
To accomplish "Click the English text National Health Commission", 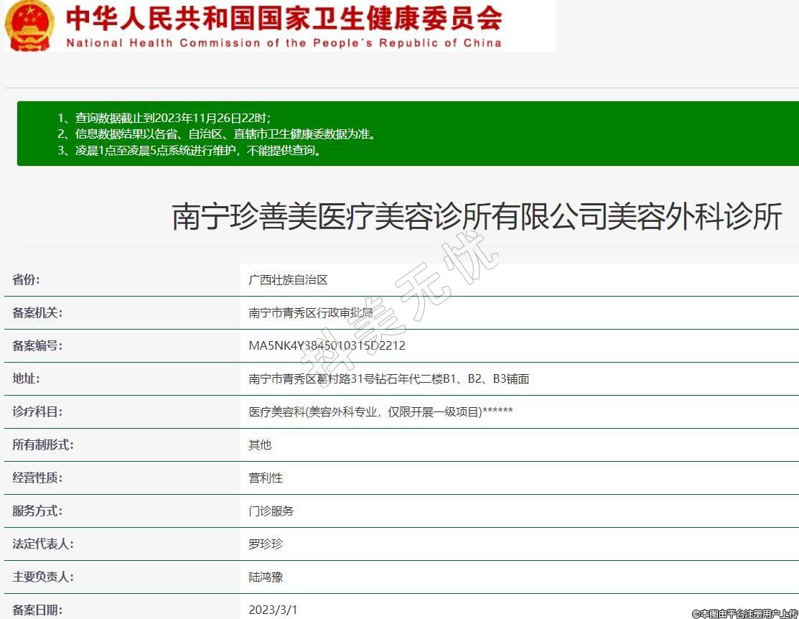I will [284, 43].
